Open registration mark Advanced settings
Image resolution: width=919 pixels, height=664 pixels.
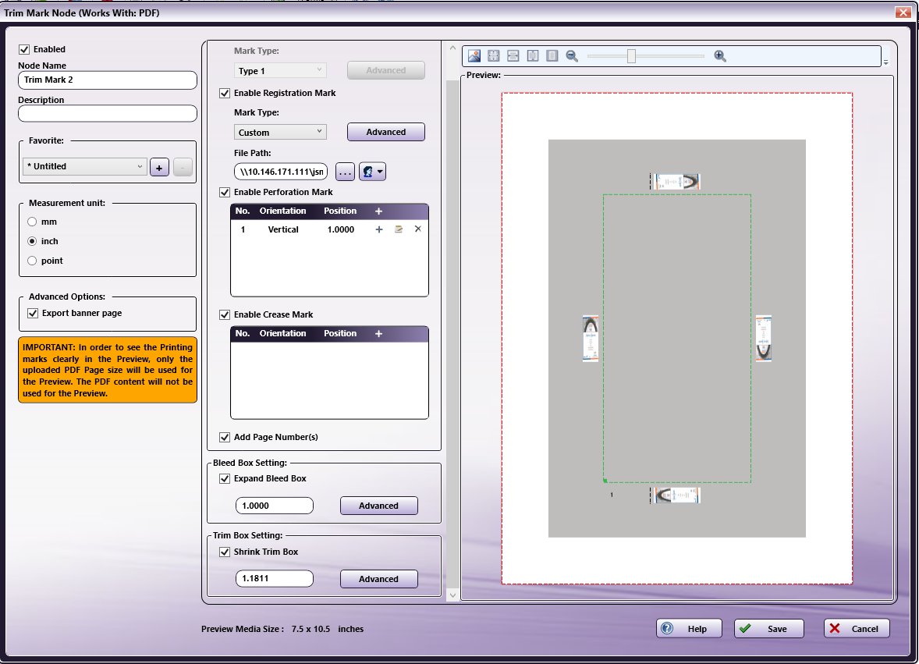[385, 132]
